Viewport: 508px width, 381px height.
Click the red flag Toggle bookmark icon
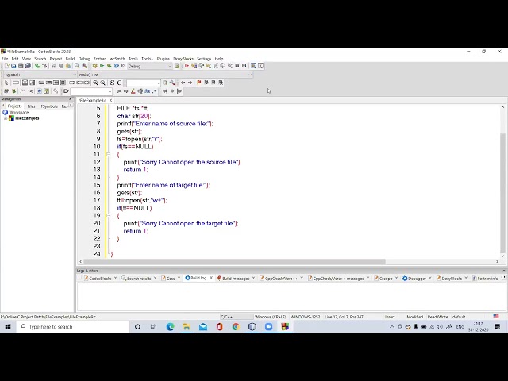(x=199, y=83)
